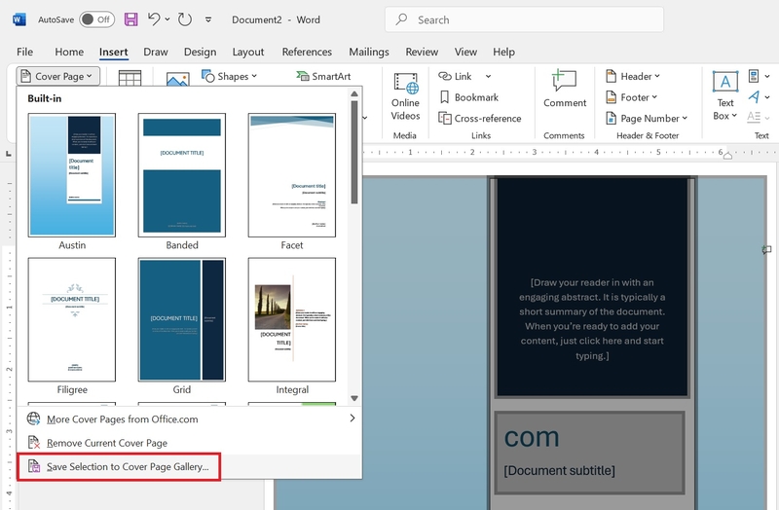This screenshot has width=779, height=510.
Task: Switch to the References tab
Action: (x=307, y=52)
